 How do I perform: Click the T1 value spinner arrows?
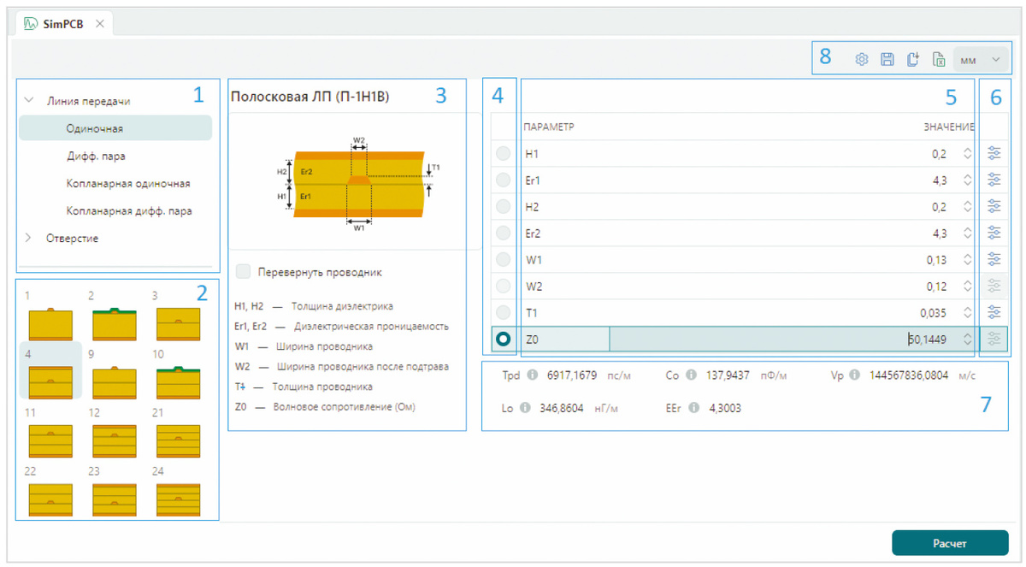pyautogui.click(x=967, y=312)
